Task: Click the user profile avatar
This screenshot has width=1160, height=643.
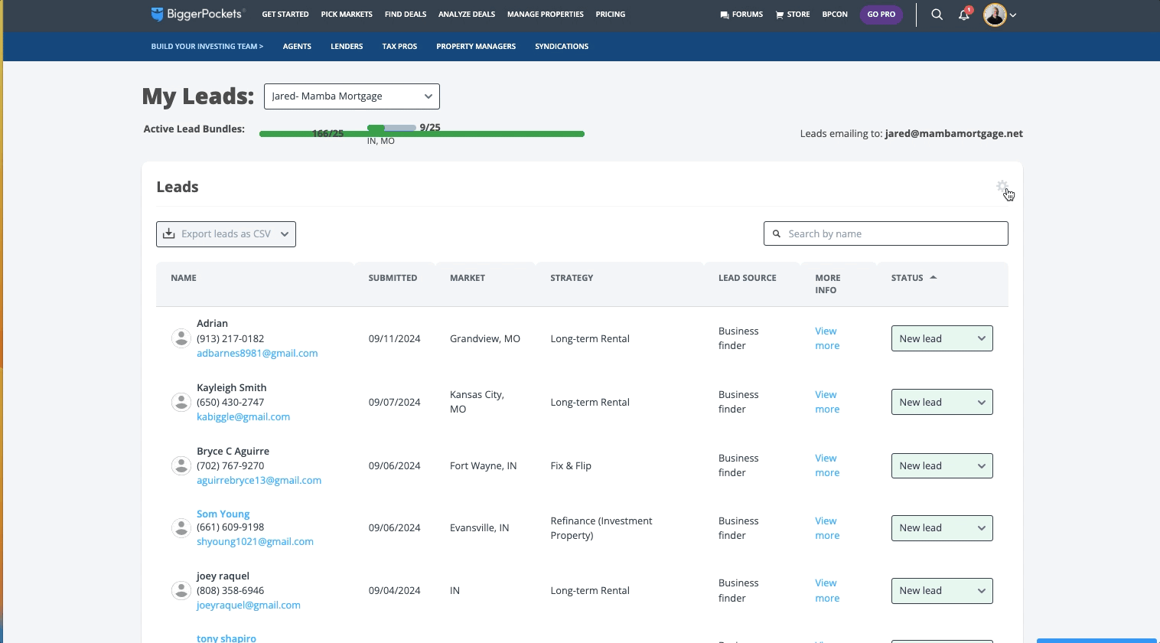Action: [995, 15]
